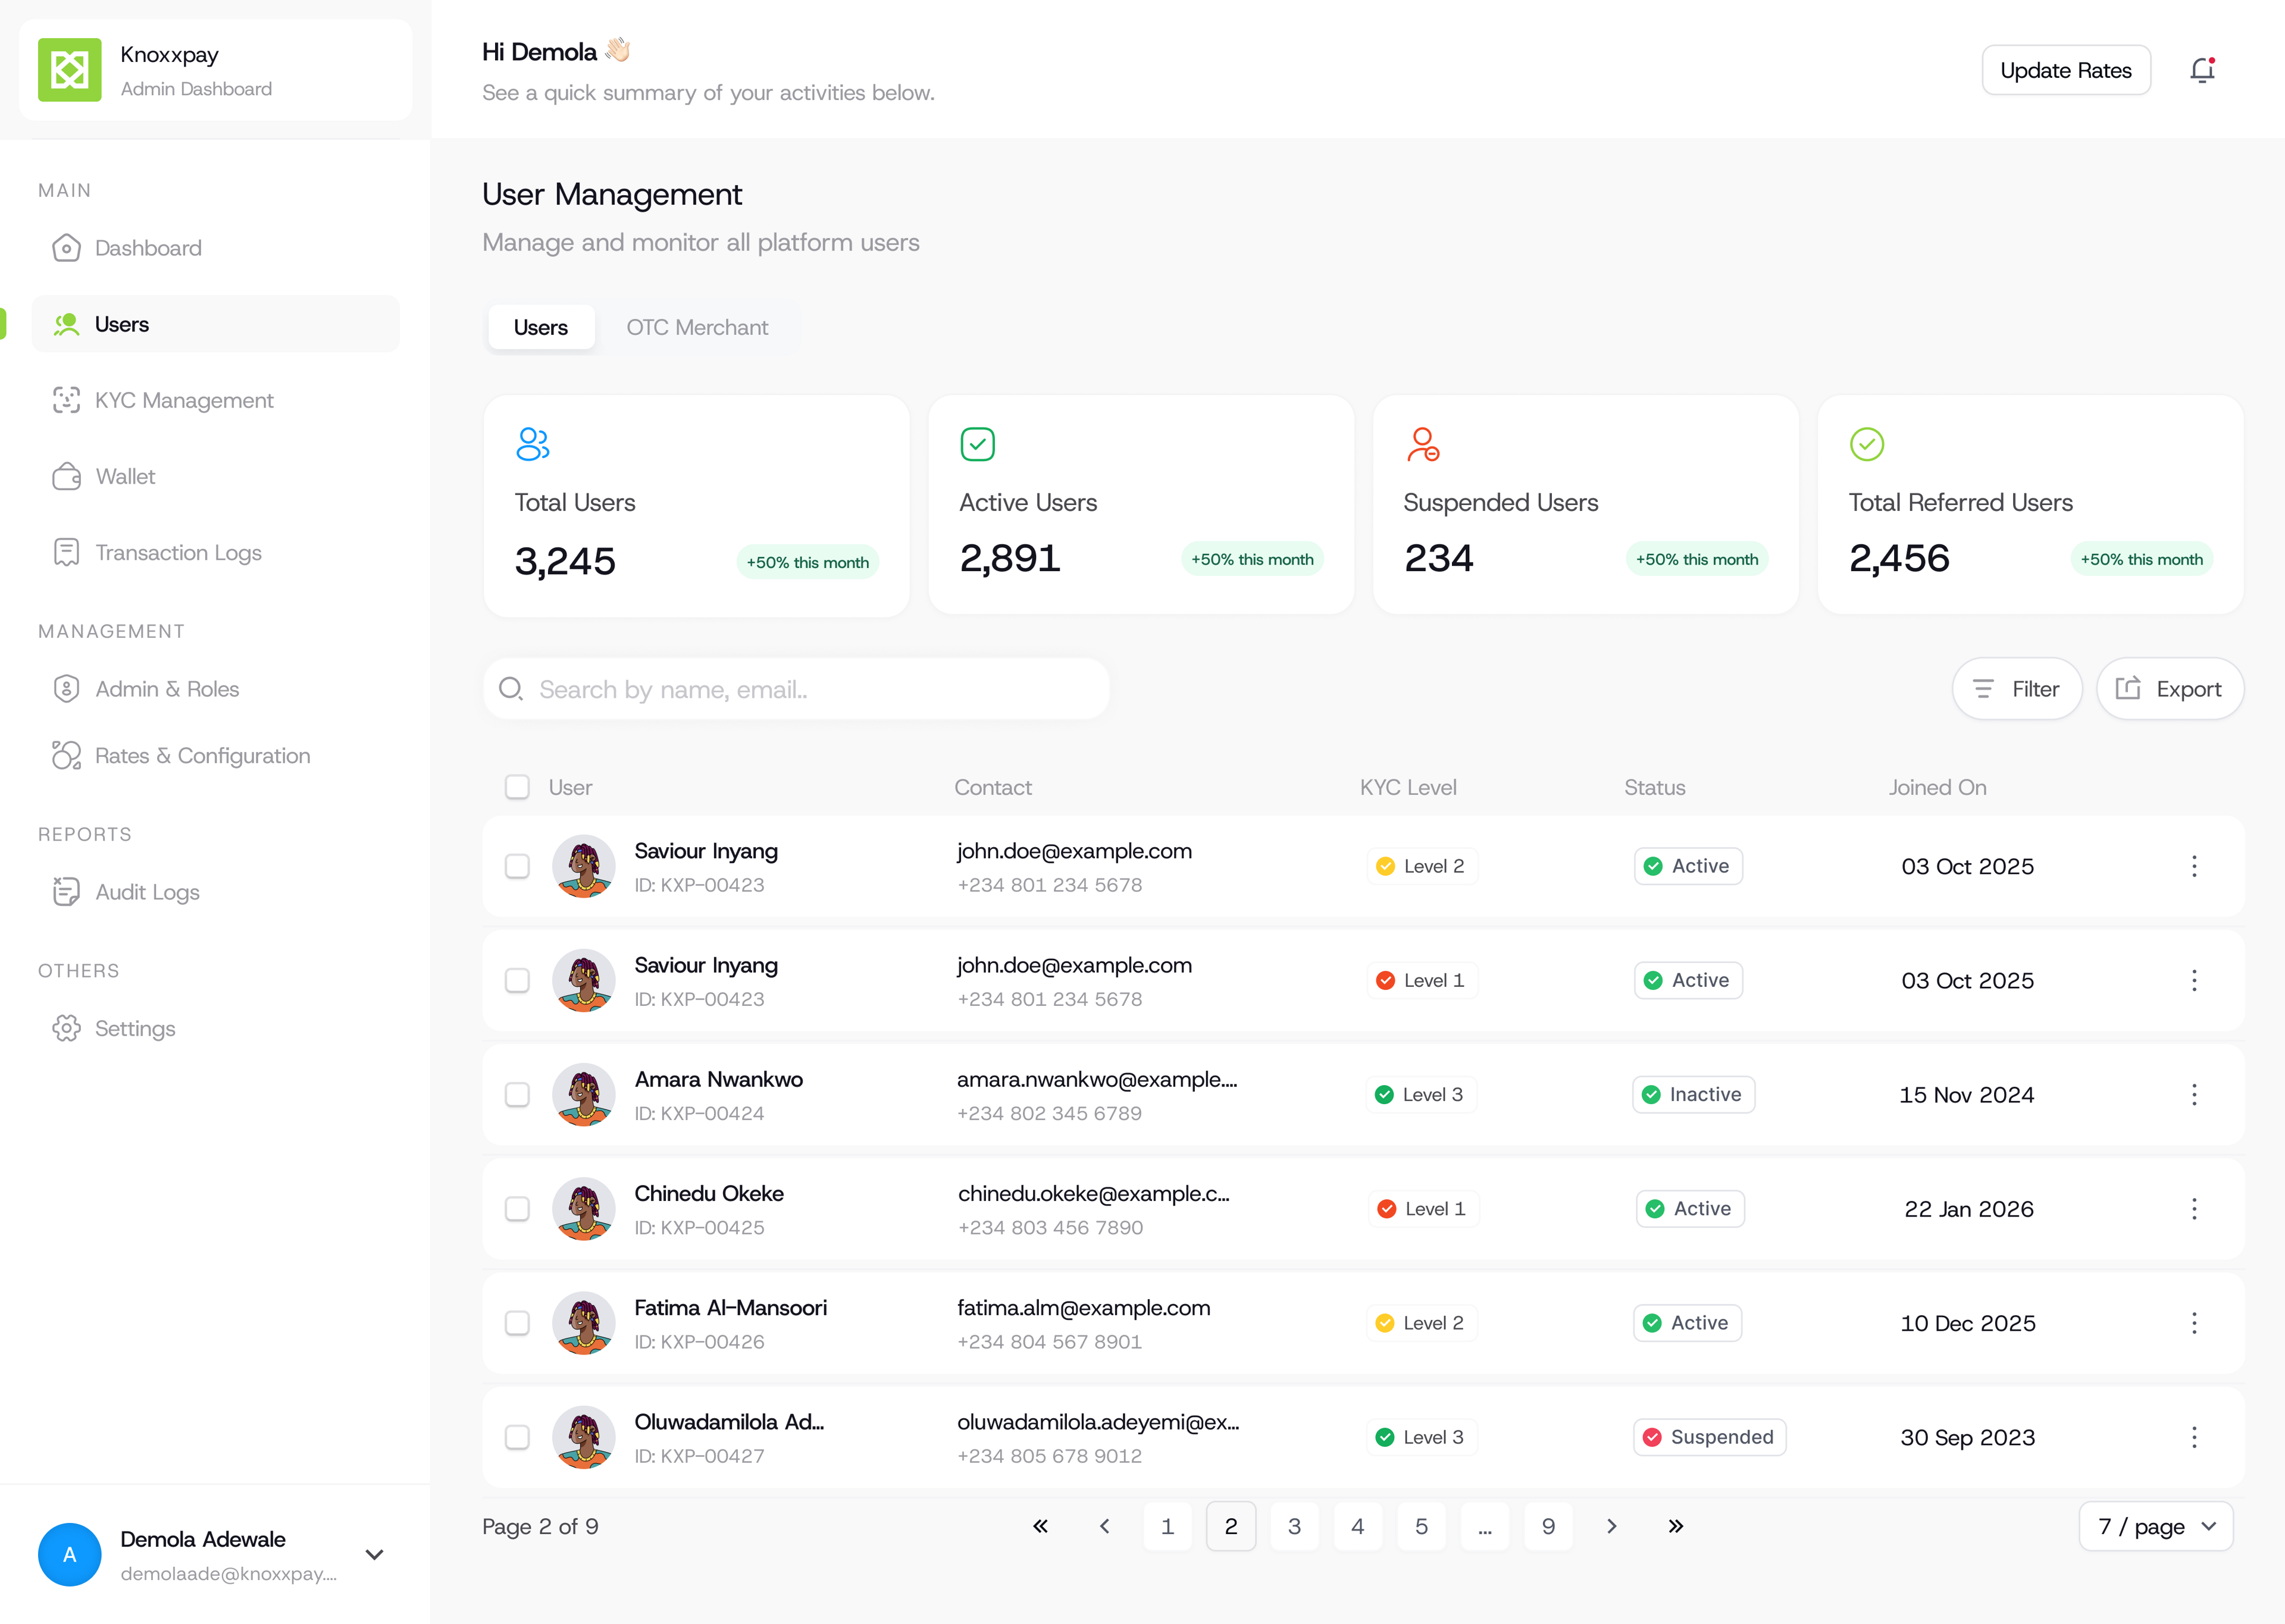
Task: Go to page 3
Action: (x=1294, y=1526)
